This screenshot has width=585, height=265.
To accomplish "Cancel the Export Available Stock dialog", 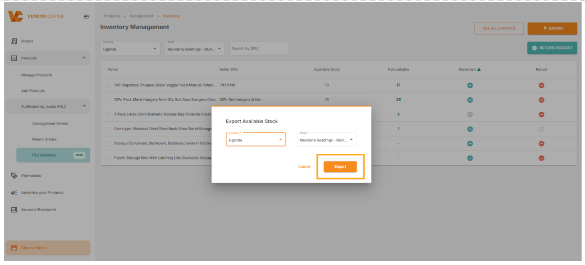I will click(x=304, y=167).
